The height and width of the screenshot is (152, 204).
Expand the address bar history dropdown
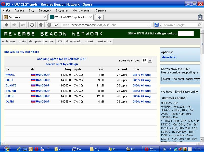click(149, 25)
